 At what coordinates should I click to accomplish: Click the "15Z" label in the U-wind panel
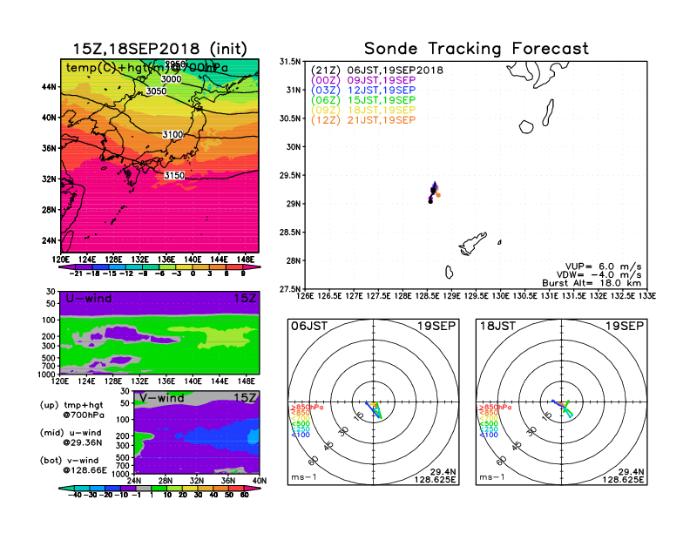pyautogui.click(x=245, y=299)
